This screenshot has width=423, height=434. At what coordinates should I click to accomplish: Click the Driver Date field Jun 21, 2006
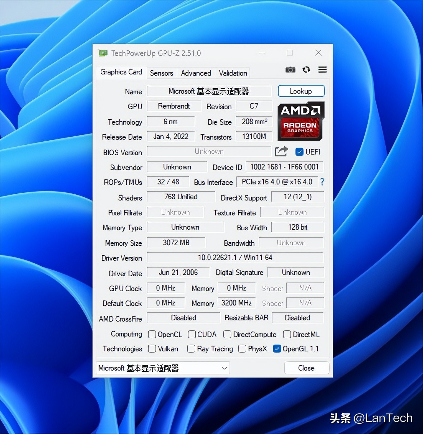click(178, 273)
